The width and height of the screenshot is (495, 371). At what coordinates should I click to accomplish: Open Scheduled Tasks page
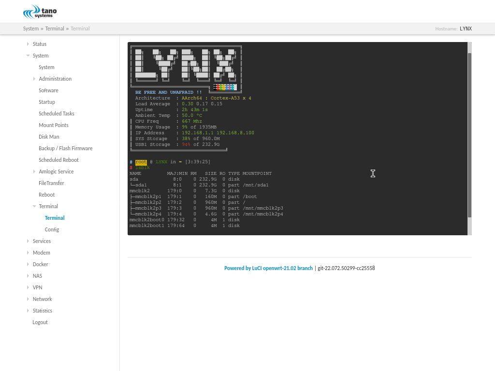pyautogui.click(x=56, y=114)
